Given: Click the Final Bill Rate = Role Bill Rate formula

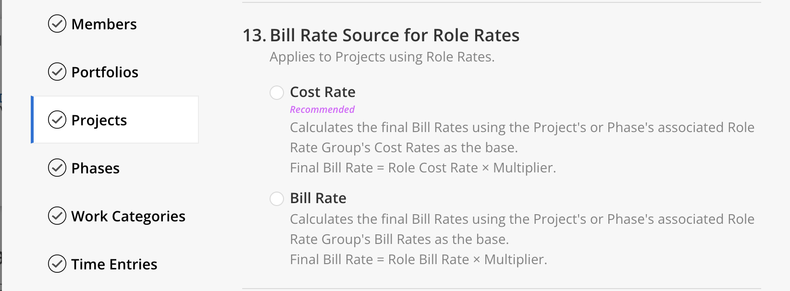Looking at the screenshot, I should tap(419, 259).
